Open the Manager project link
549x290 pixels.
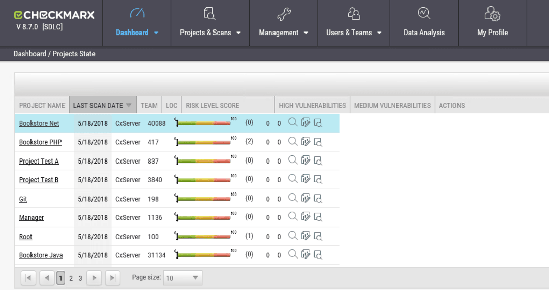(x=32, y=217)
